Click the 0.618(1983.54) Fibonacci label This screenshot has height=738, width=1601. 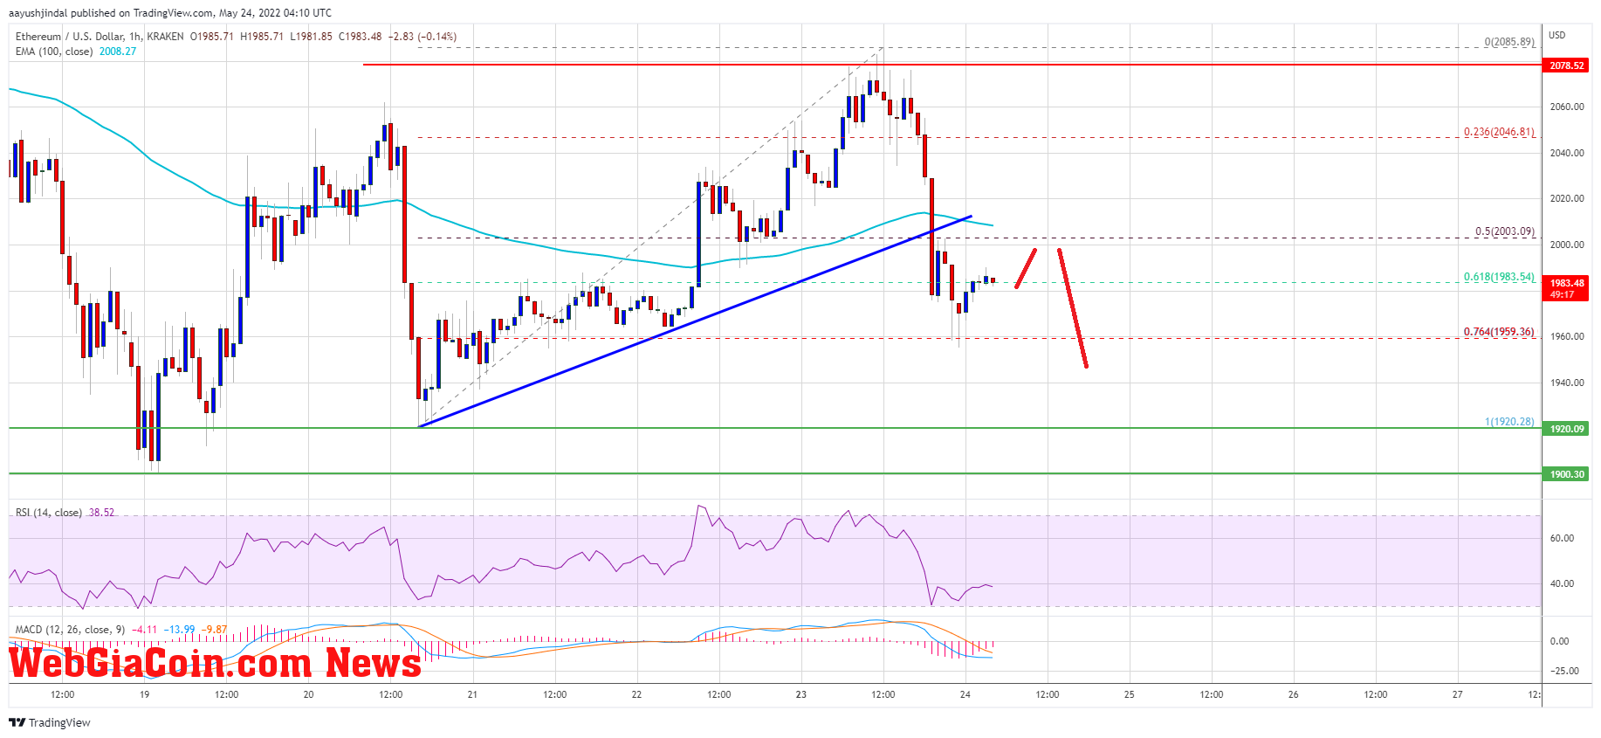click(1499, 277)
